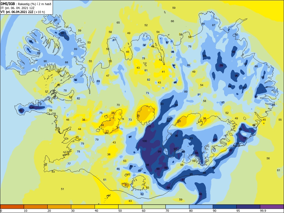Select the 21 humidity value on the map
Image resolution: width=284 pixels, height=213 pixels.
(126, 185)
